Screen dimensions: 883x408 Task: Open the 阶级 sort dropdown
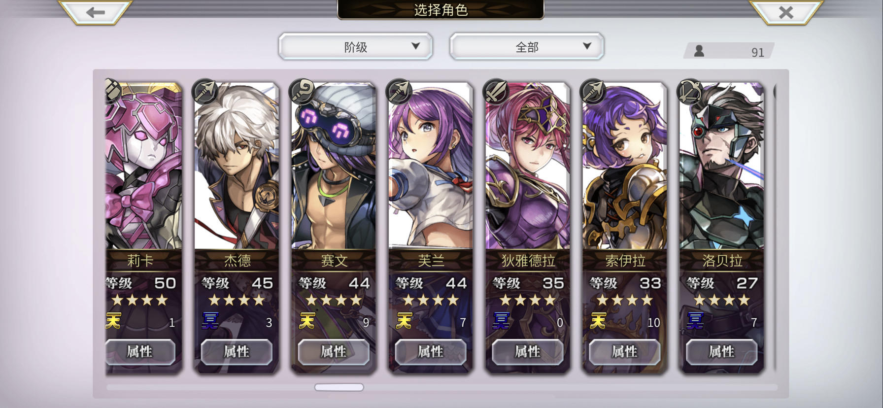point(355,47)
